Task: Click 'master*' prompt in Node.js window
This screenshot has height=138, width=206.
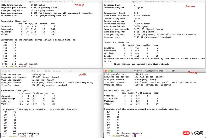Action: 13,67
